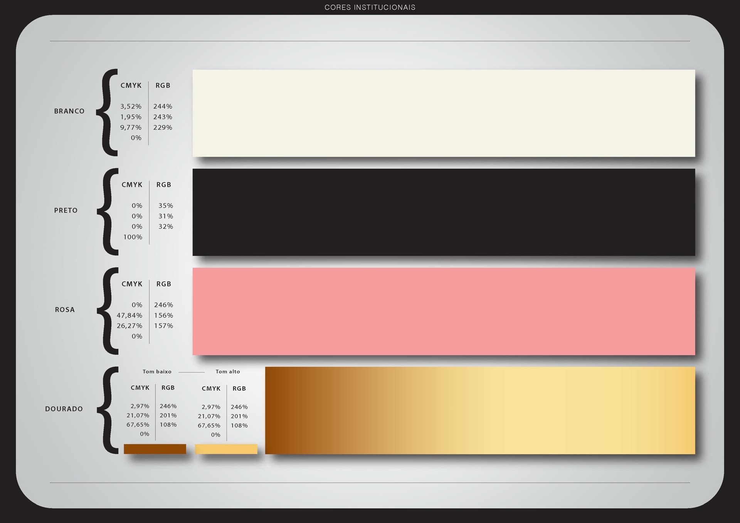Click the DOURADO gold gradient bar
Image resolution: width=740 pixels, height=523 pixels.
tap(480, 410)
